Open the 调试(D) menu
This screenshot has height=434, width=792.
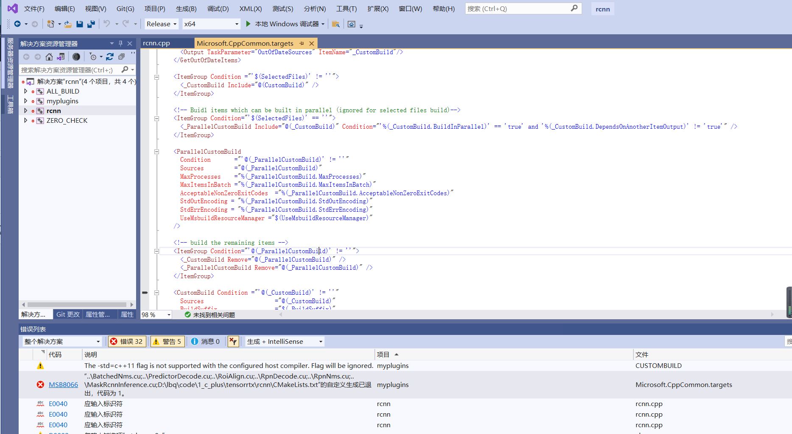pos(218,8)
